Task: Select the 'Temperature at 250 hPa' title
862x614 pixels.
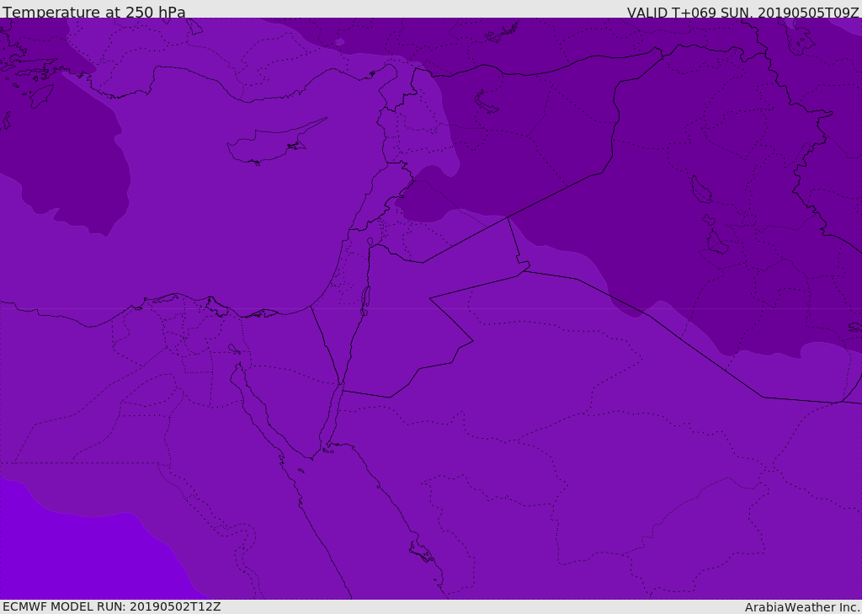Action: (x=94, y=12)
